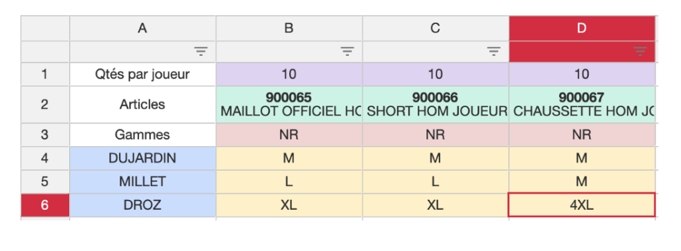The height and width of the screenshot is (251, 681).
Task: Select the DUJARDIN cell
Action: point(142,158)
